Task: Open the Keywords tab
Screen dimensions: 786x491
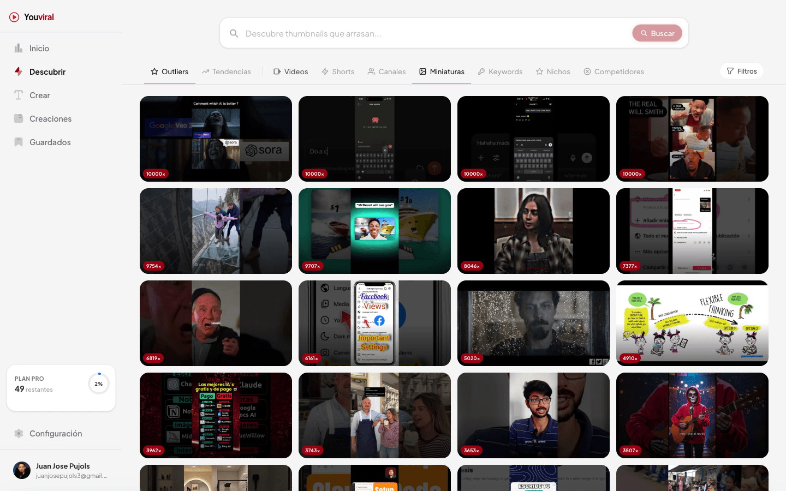Action: (500, 71)
